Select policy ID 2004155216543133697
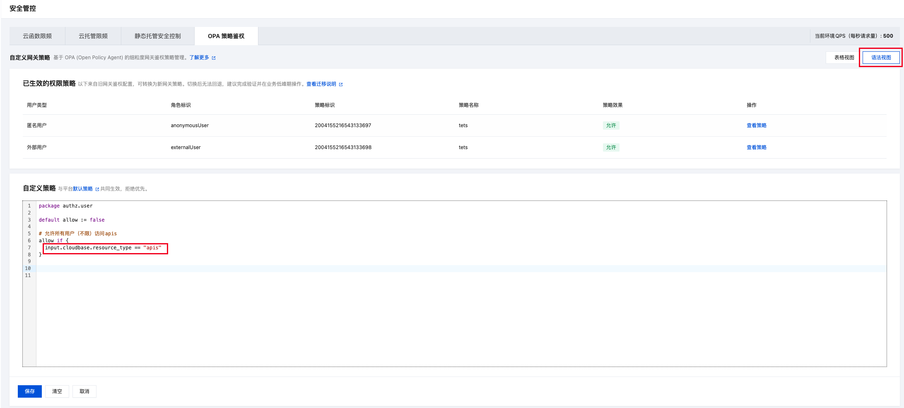The image size is (904, 408). (343, 126)
